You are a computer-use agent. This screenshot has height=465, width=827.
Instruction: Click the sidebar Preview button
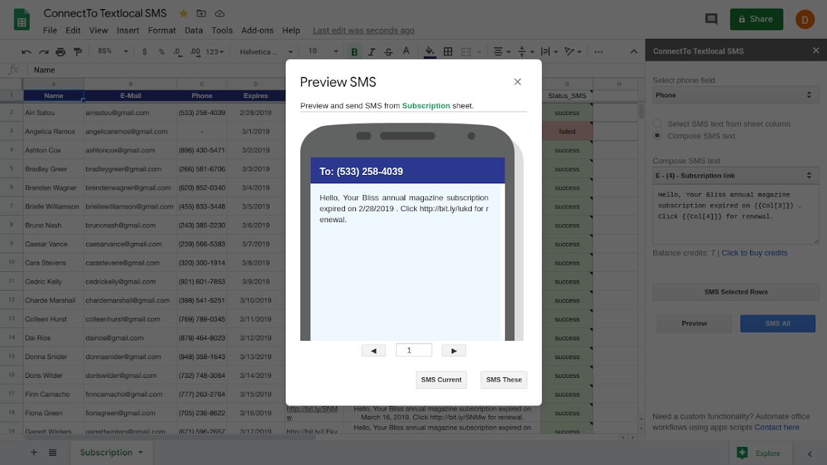click(x=695, y=324)
